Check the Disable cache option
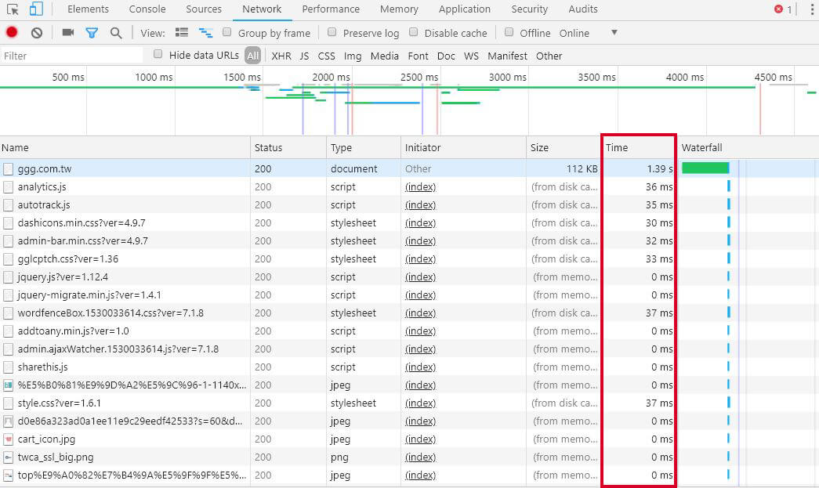This screenshot has height=488, width=819. (x=413, y=32)
